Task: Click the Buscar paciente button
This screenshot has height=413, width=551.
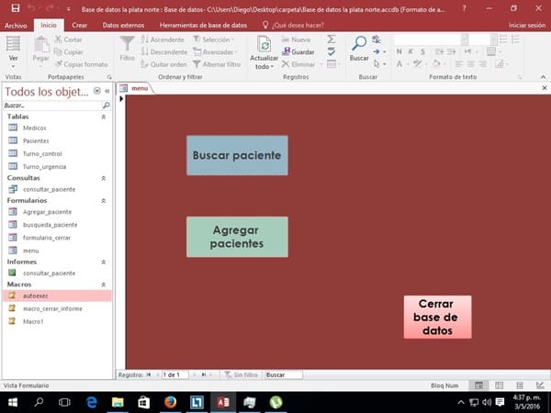Action: click(237, 156)
